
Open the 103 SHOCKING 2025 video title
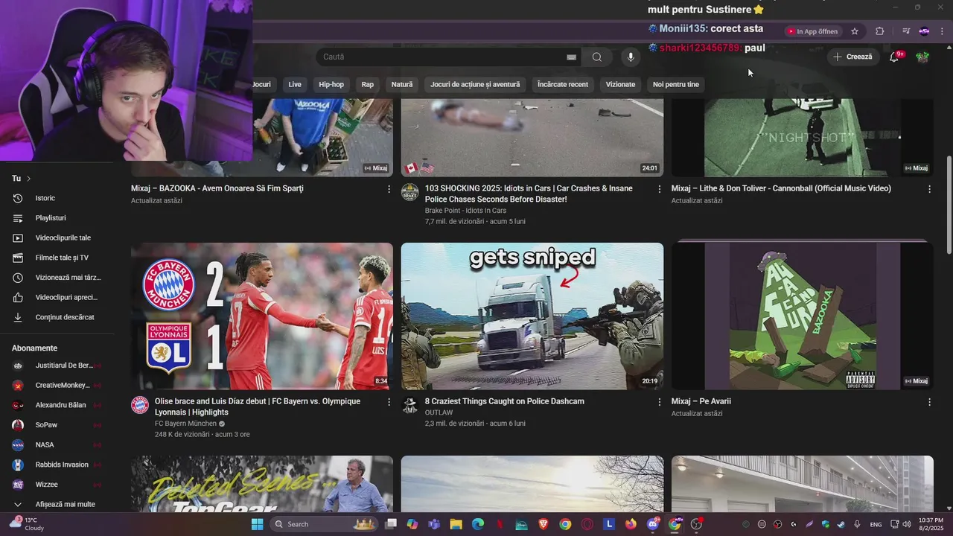tap(529, 194)
